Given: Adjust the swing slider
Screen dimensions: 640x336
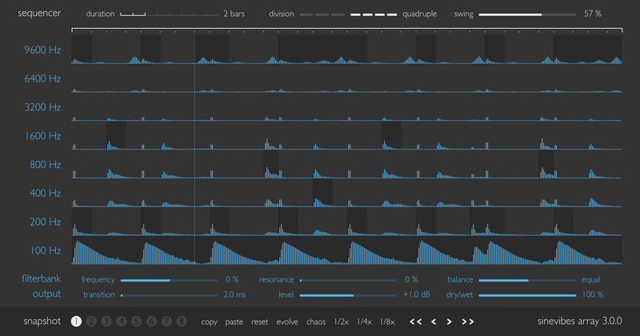Looking at the screenshot, I should (527, 14).
